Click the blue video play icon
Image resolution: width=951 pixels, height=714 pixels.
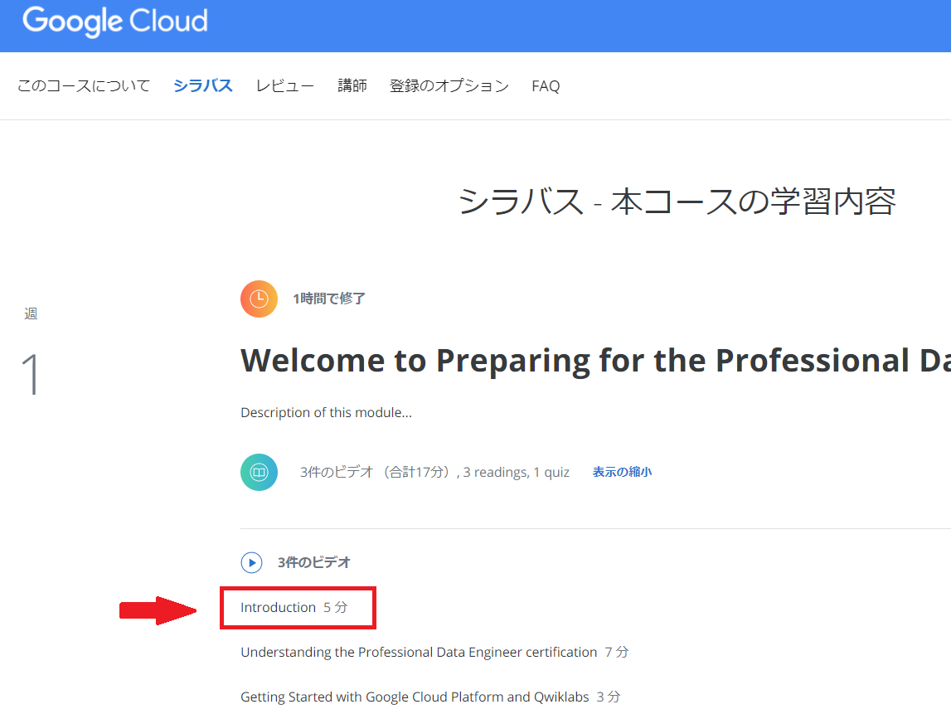coord(252,562)
